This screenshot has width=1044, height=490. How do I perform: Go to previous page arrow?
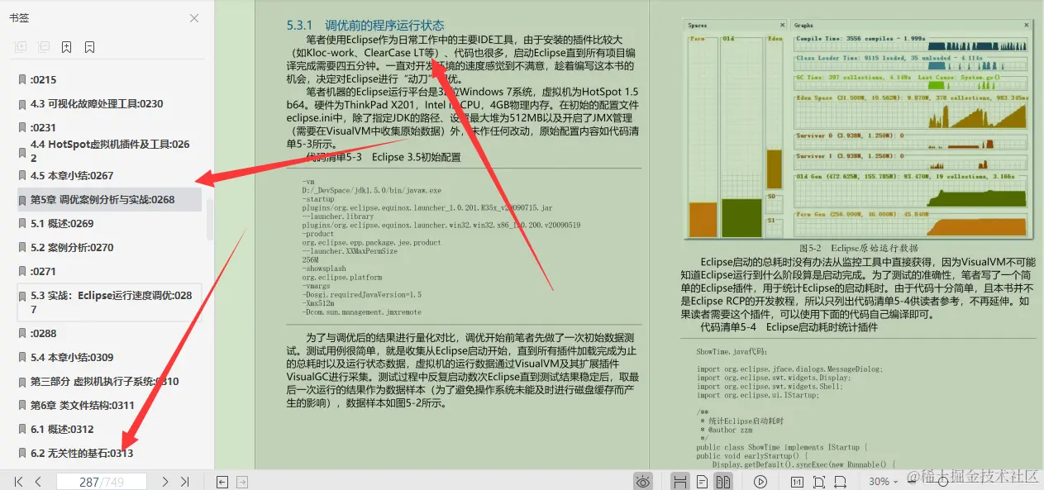click(x=38, y=481)
